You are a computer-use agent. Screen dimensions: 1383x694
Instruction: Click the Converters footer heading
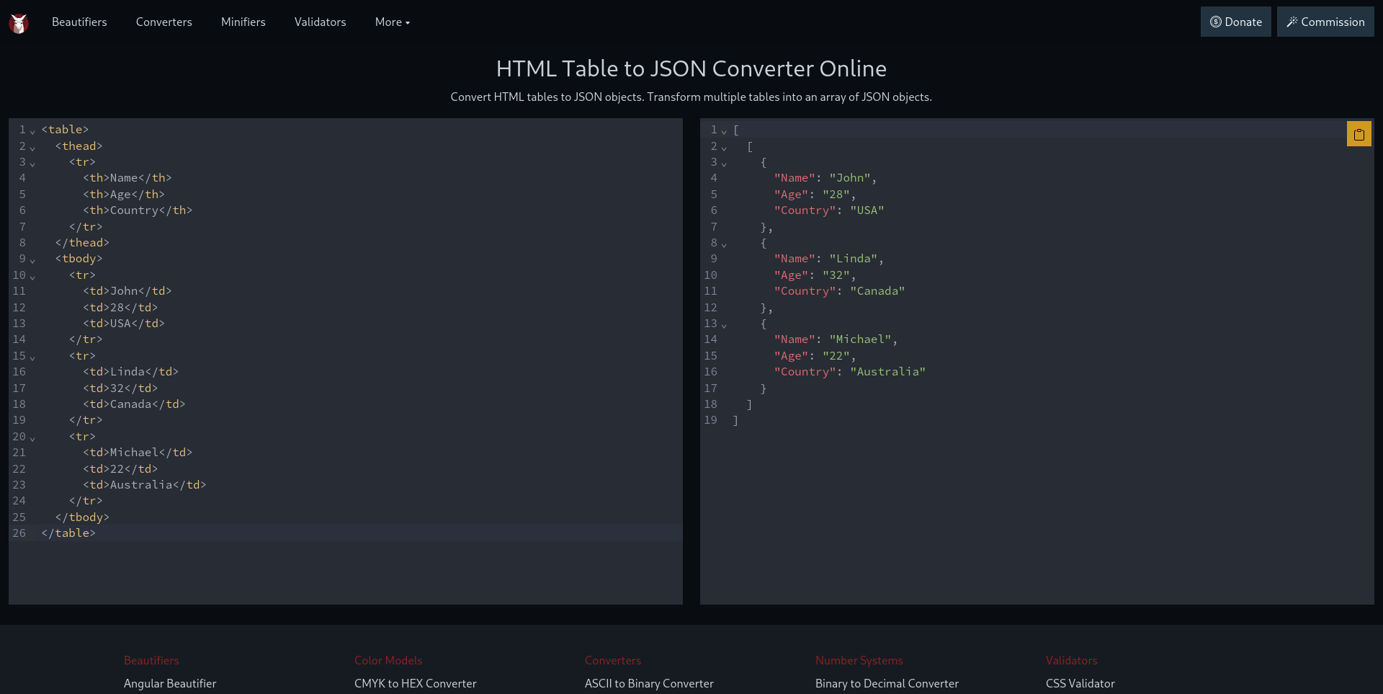(x=613, y=660)
